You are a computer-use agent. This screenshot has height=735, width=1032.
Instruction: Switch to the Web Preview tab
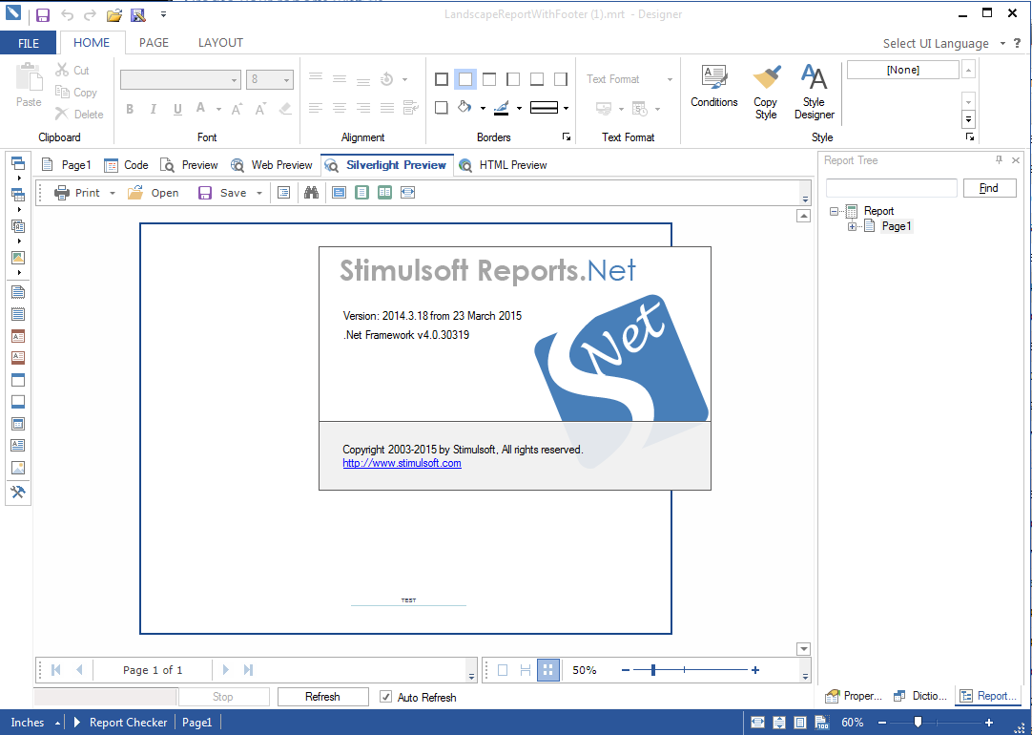click(x=271, y=164)
